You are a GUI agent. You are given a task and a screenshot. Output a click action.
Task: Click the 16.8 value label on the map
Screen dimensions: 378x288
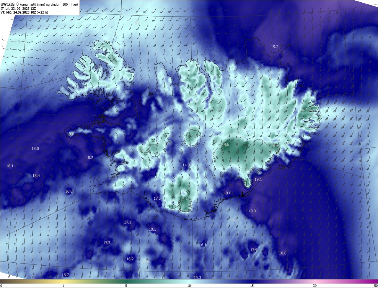tap(69, 191)
